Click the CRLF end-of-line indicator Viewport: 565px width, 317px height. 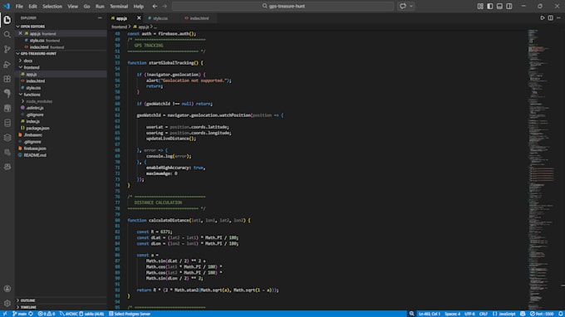pos(484,314)
